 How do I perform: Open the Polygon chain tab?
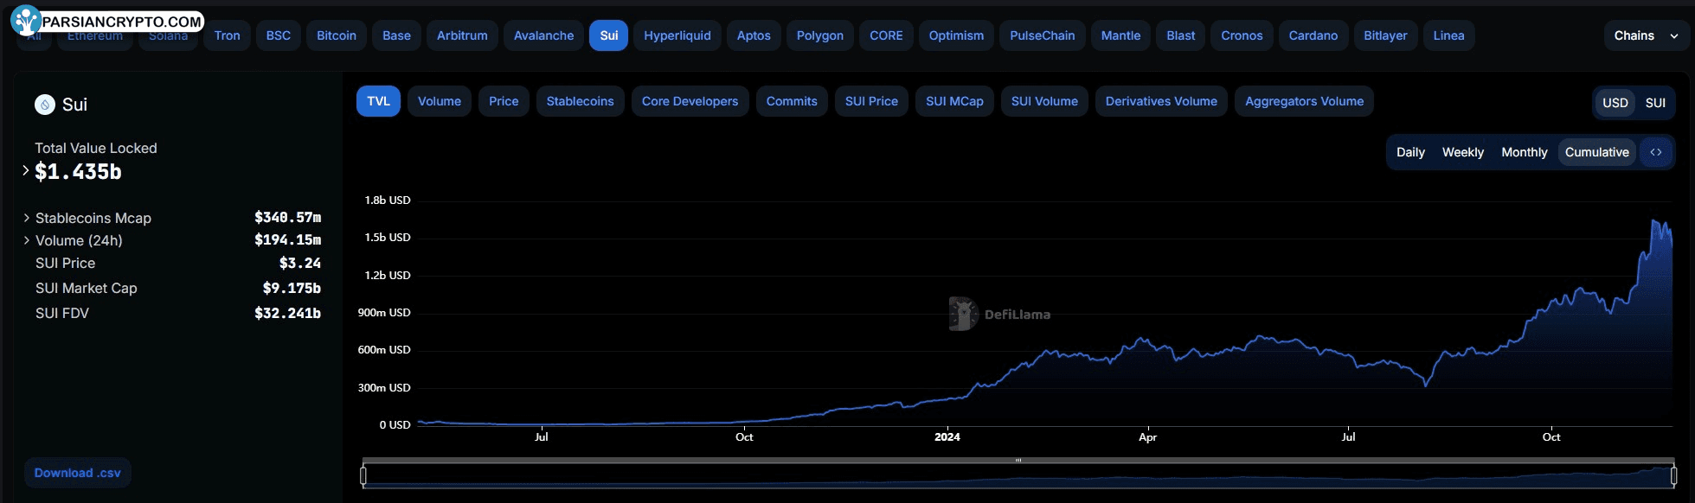(x=820, y=35)
